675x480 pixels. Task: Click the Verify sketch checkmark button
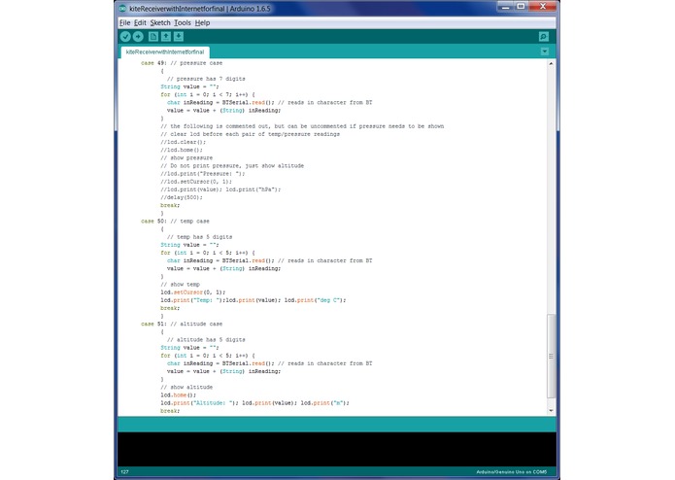point(125,37)
